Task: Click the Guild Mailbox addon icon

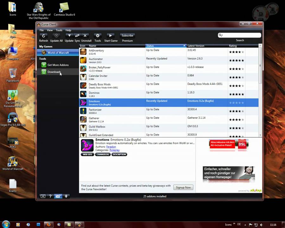Action: coord(83,128)
